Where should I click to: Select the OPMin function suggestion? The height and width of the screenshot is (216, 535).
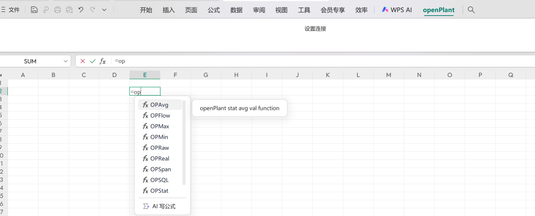pos(160,137)
